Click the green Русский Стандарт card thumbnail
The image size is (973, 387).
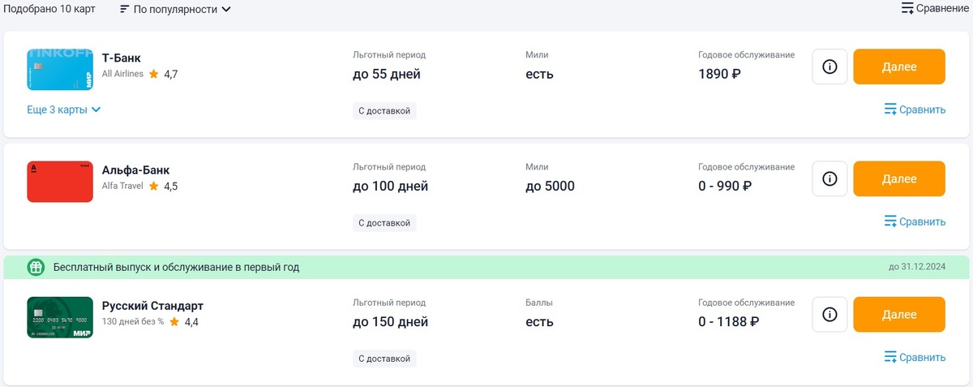60,317
